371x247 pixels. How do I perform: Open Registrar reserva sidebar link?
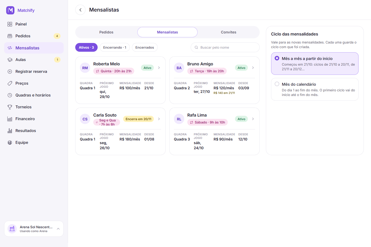tap(34, 72)
